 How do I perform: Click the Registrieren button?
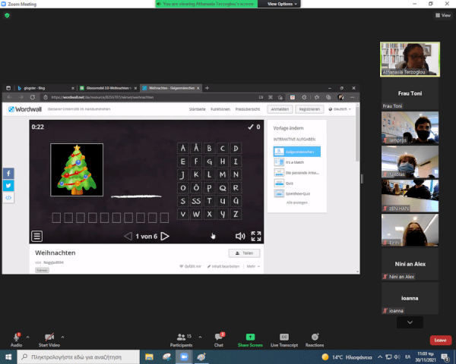309,109
